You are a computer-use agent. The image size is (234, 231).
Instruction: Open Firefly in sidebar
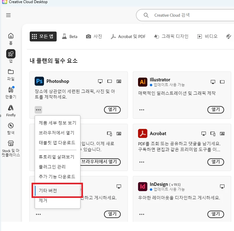click(x=11, y=111)
